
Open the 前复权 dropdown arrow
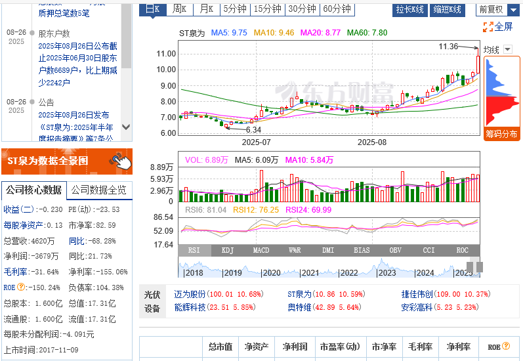(513, 10)
